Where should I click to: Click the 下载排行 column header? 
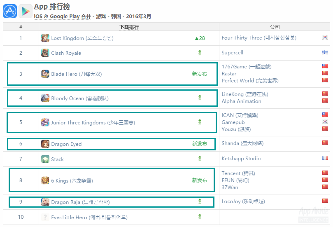[129, 27]
